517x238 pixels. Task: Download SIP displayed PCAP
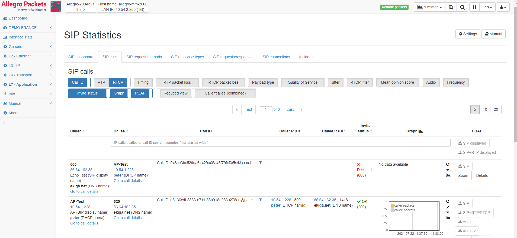472,143
